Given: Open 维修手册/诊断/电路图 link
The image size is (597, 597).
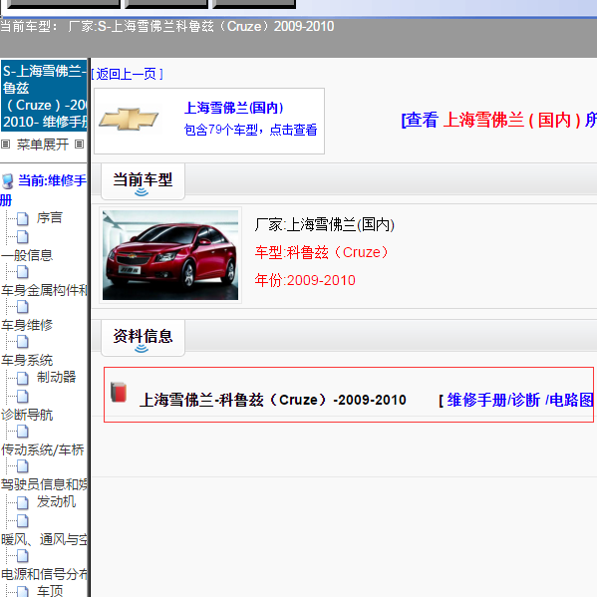Looking at the screenshot, I should pyautogui.click(x=519, y=400).
